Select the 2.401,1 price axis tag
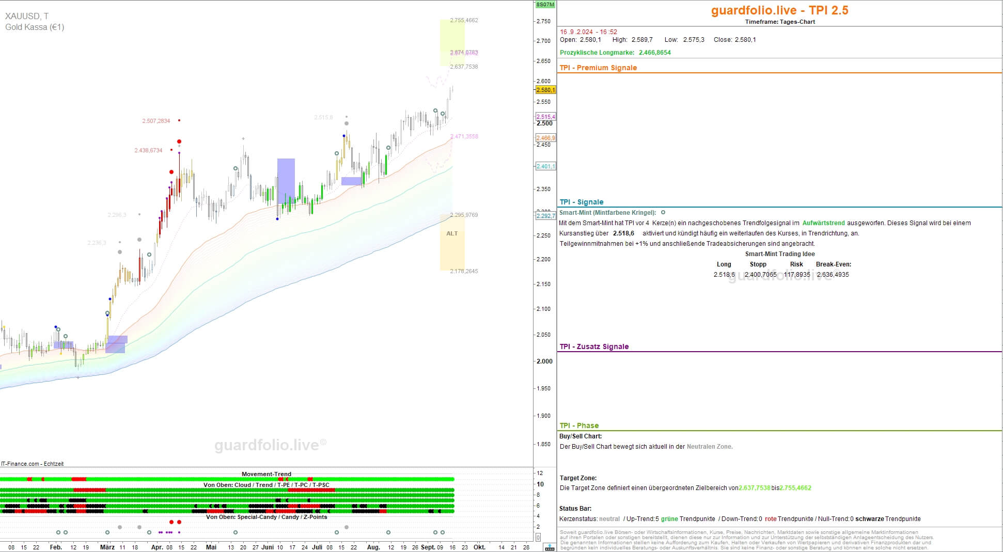 (545, 166)
